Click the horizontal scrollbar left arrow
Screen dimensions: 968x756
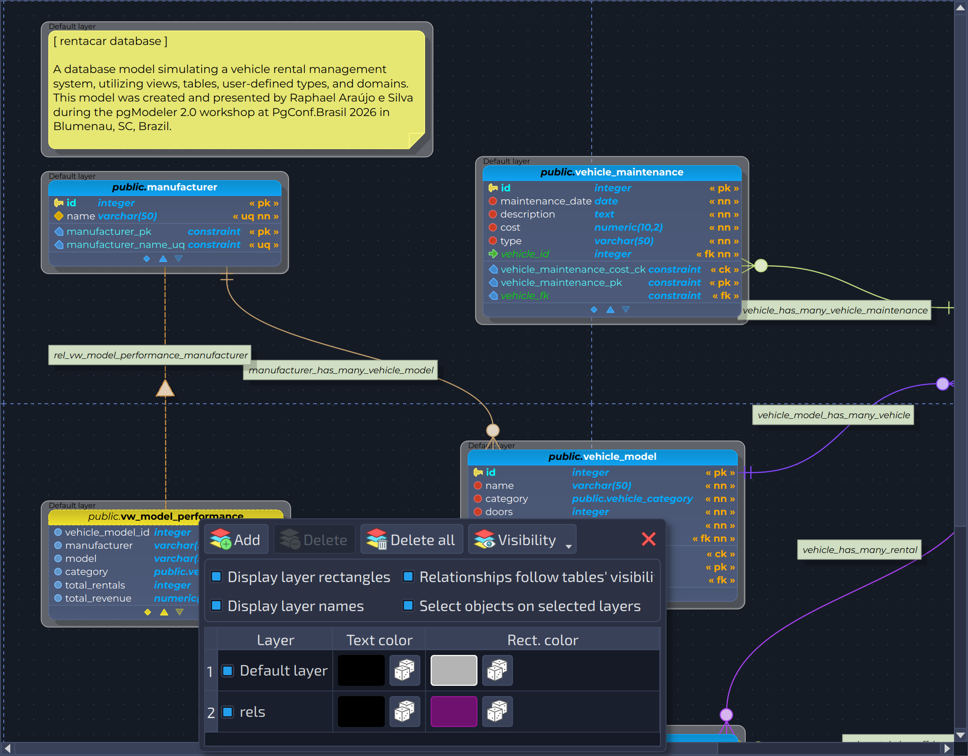7,749
